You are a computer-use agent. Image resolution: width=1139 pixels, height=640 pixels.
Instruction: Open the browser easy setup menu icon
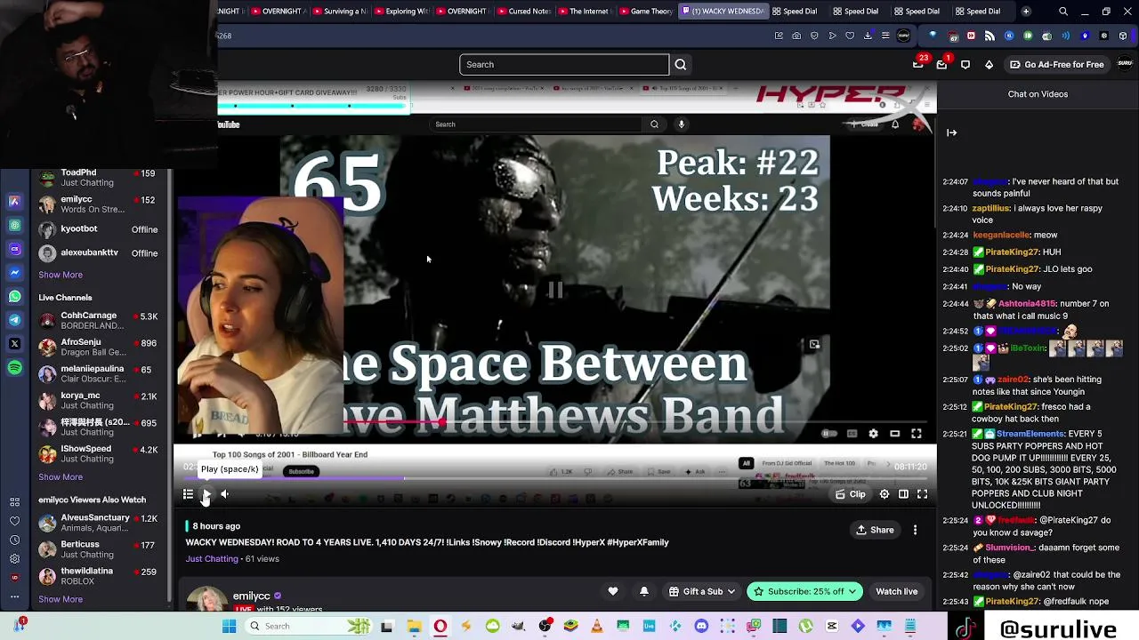pyautogui.click(x=885, y=36)
